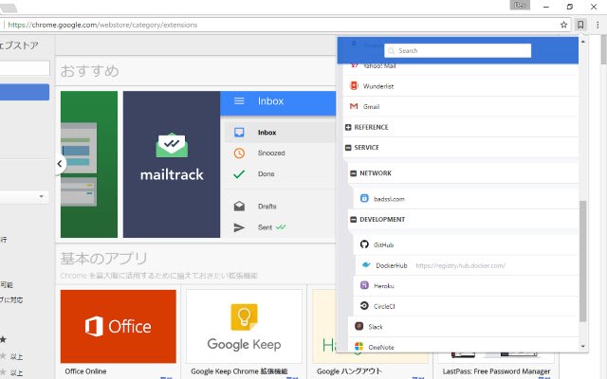Click the CircleCI bookmark icon

pyautogui.click(x=364, y=306)
